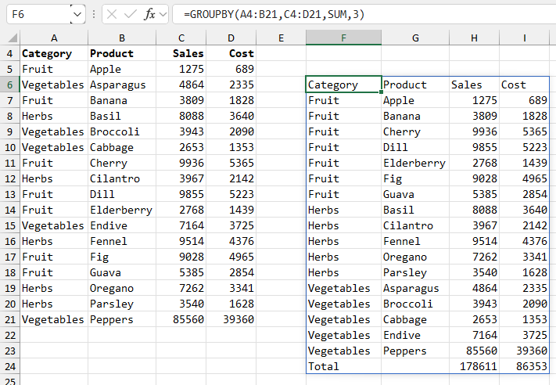556x385 pixels.
Task: Click Sales 9936 in column H
Action: point(475,131)
